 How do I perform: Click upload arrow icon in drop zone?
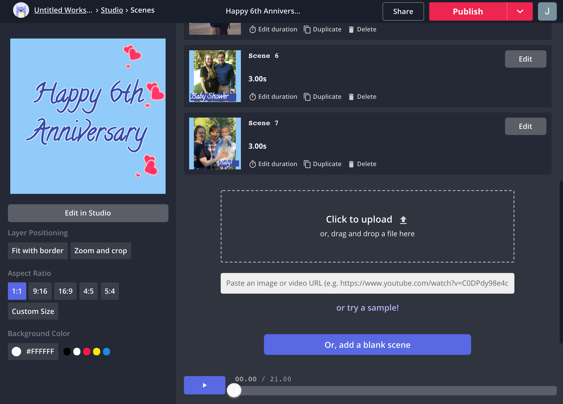(403, 220)
